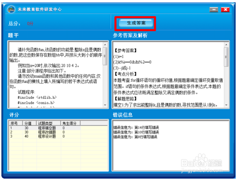Screen dimensions: 238x180
Task: Click up arrow of 参考答案及解析 scrollbar
Action: 226,45
